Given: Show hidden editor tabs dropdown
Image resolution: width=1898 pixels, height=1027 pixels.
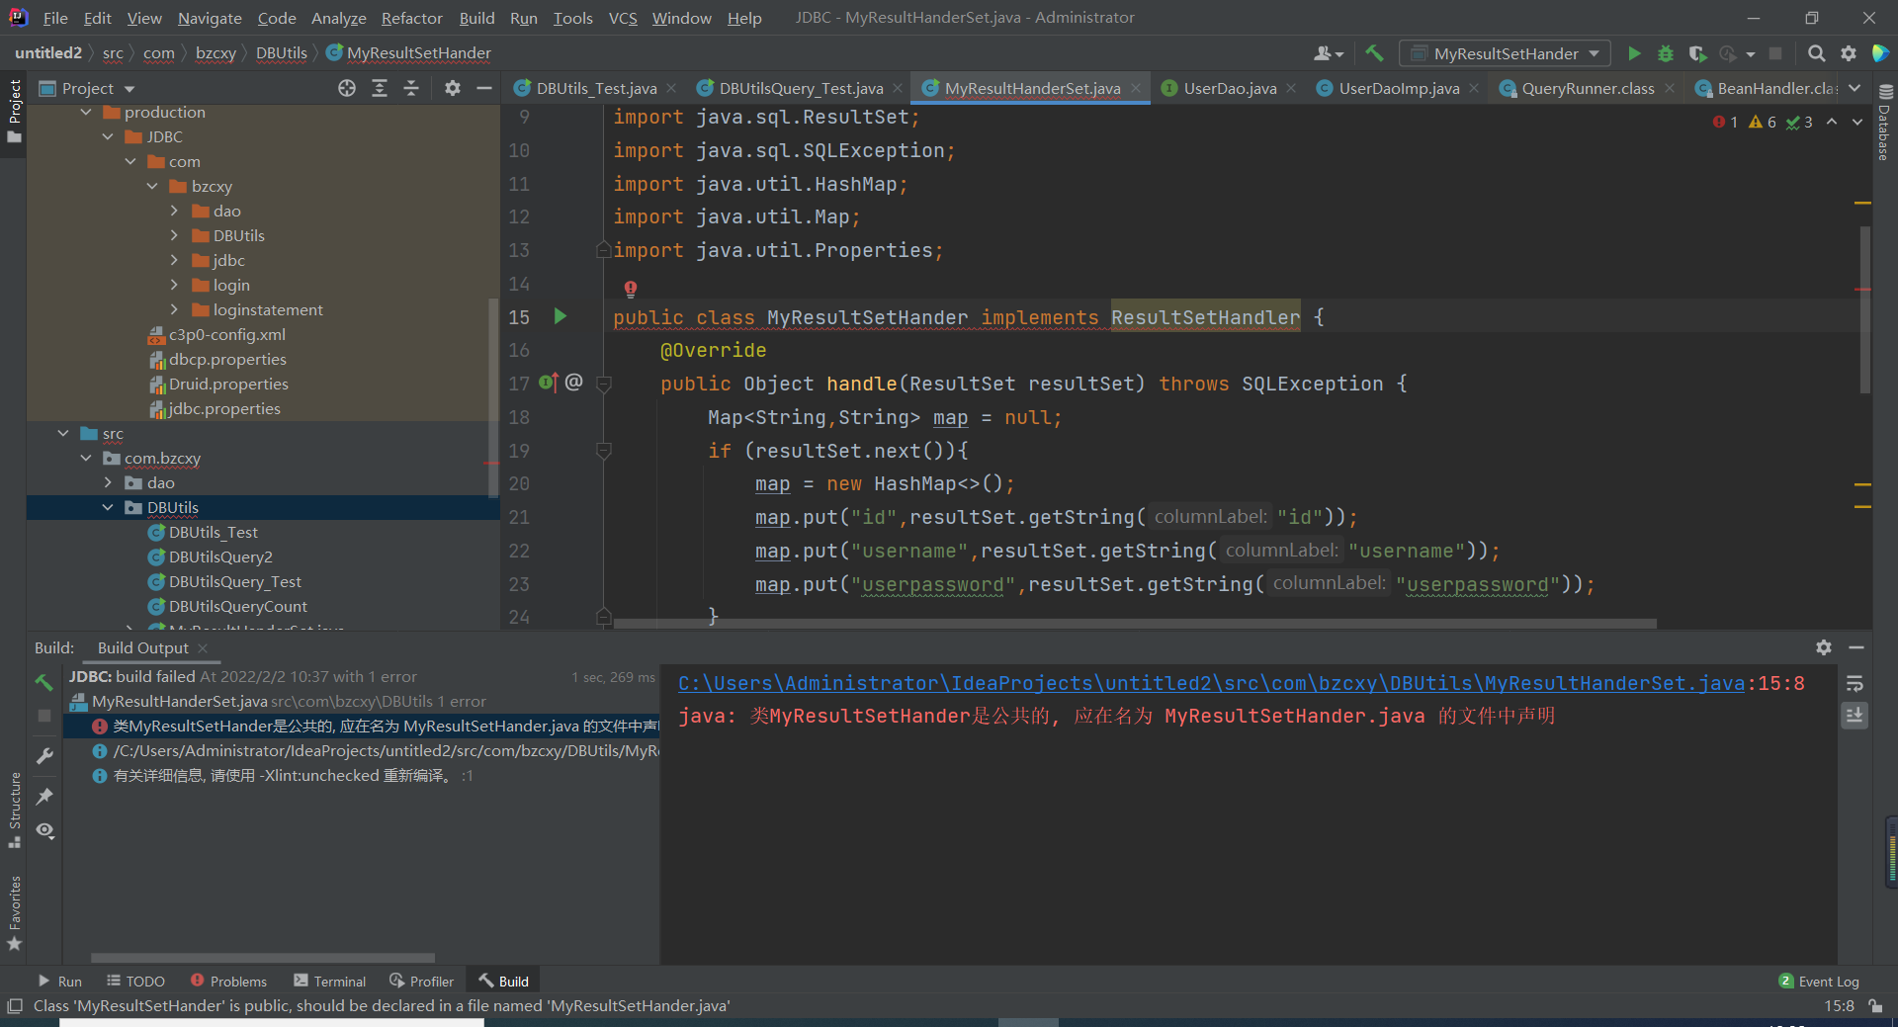Looking at the screenshot, I should 1855,88.
